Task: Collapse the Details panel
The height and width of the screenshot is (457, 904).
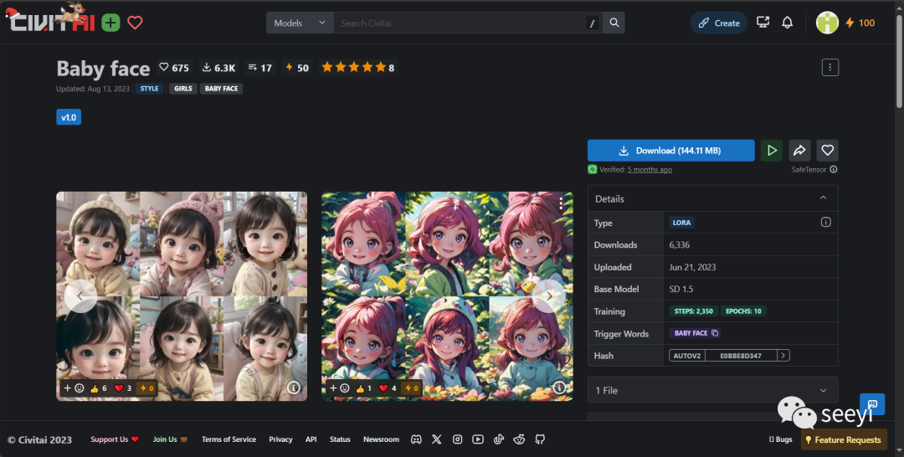Action: coord(712,199)
